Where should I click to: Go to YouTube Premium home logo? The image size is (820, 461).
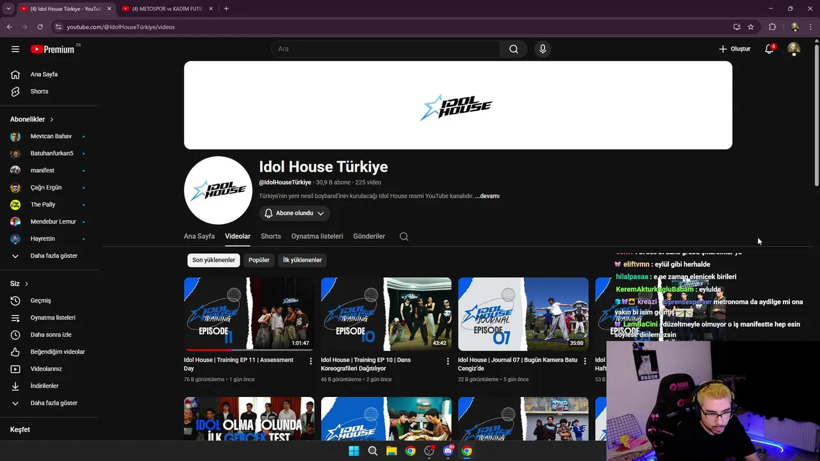pos(53,49)
